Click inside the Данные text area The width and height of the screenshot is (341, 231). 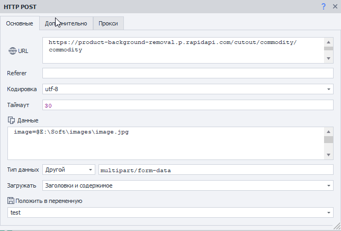click(x=164, y=143)
